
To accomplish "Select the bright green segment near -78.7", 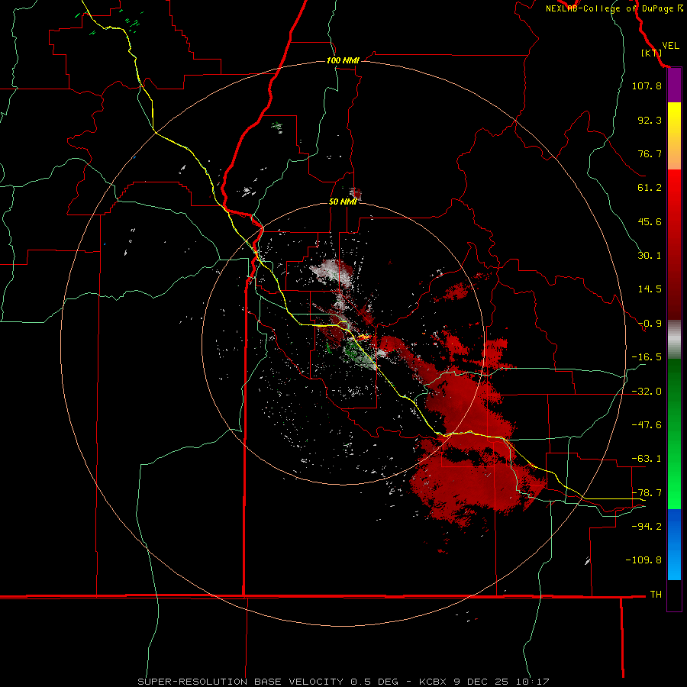I will pos(674,493).
